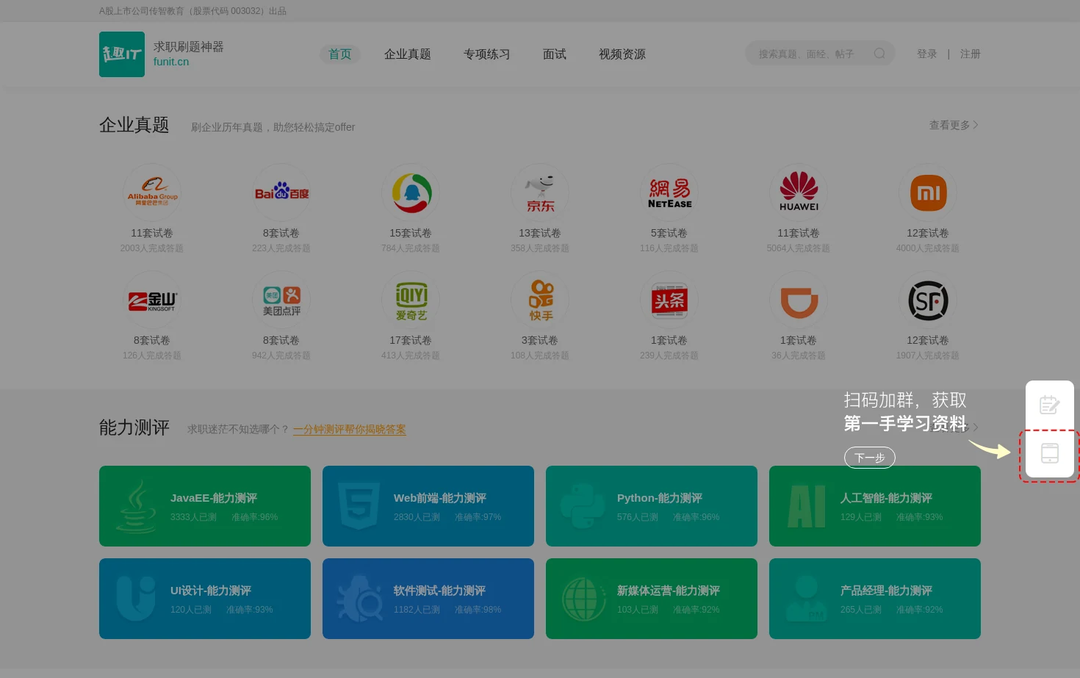Open the JavaEE-能力测评 card

point(205,506)
